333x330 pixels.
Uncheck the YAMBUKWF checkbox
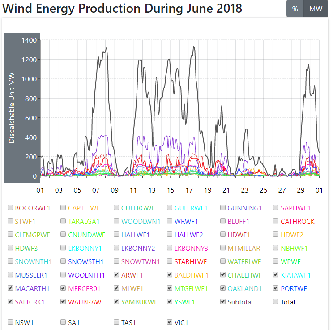click(x=117, y=302)
